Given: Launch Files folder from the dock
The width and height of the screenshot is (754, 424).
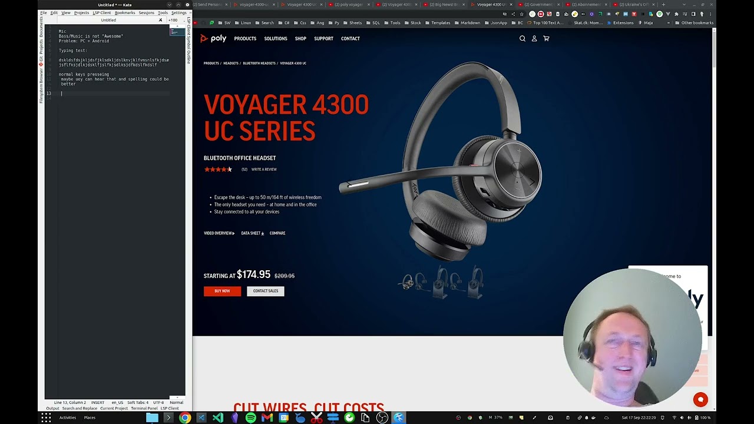Looking at the screenshot, I should (x=152, y=418).
